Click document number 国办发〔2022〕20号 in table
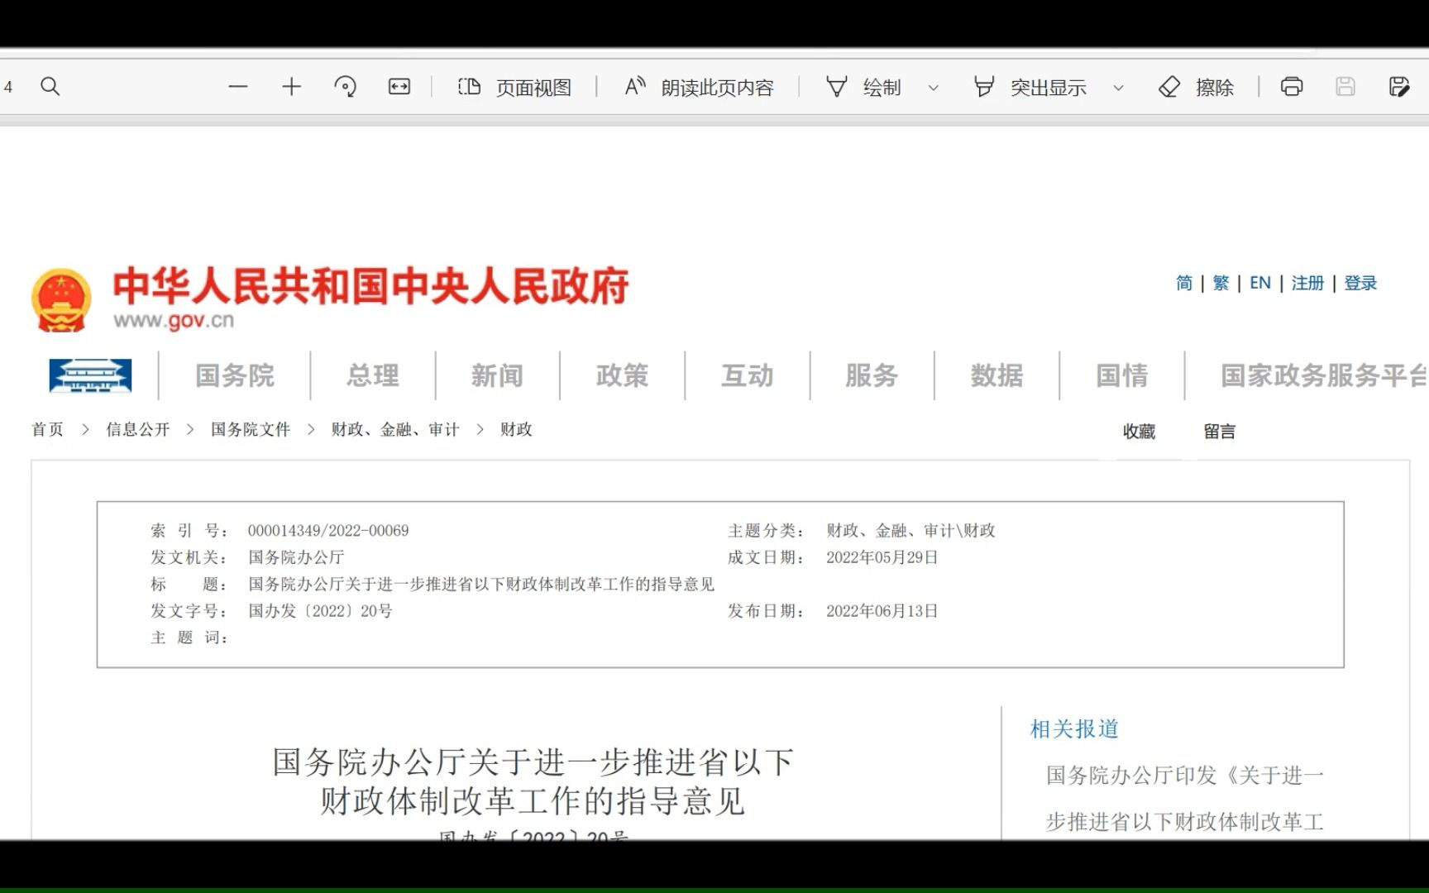Viewport: 1429px width, 893px height. click(320, 611)
